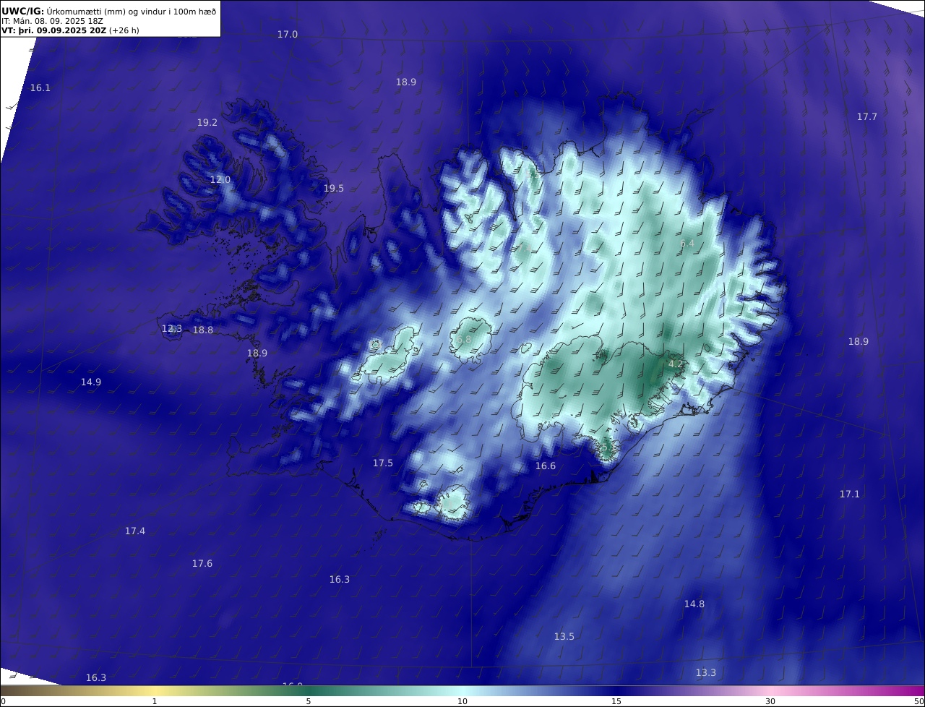Click the map value 13.5
The height and width of the screenshot is (707, 925).
pos(564,637)
